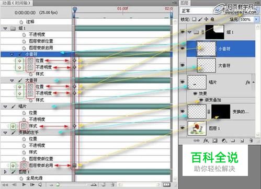Image resolution: width=261 pixels, height=189 pixels.
Task: Toggle 变换的左手 图层蒙版启用 stopwatch
Action: point(24,166)
